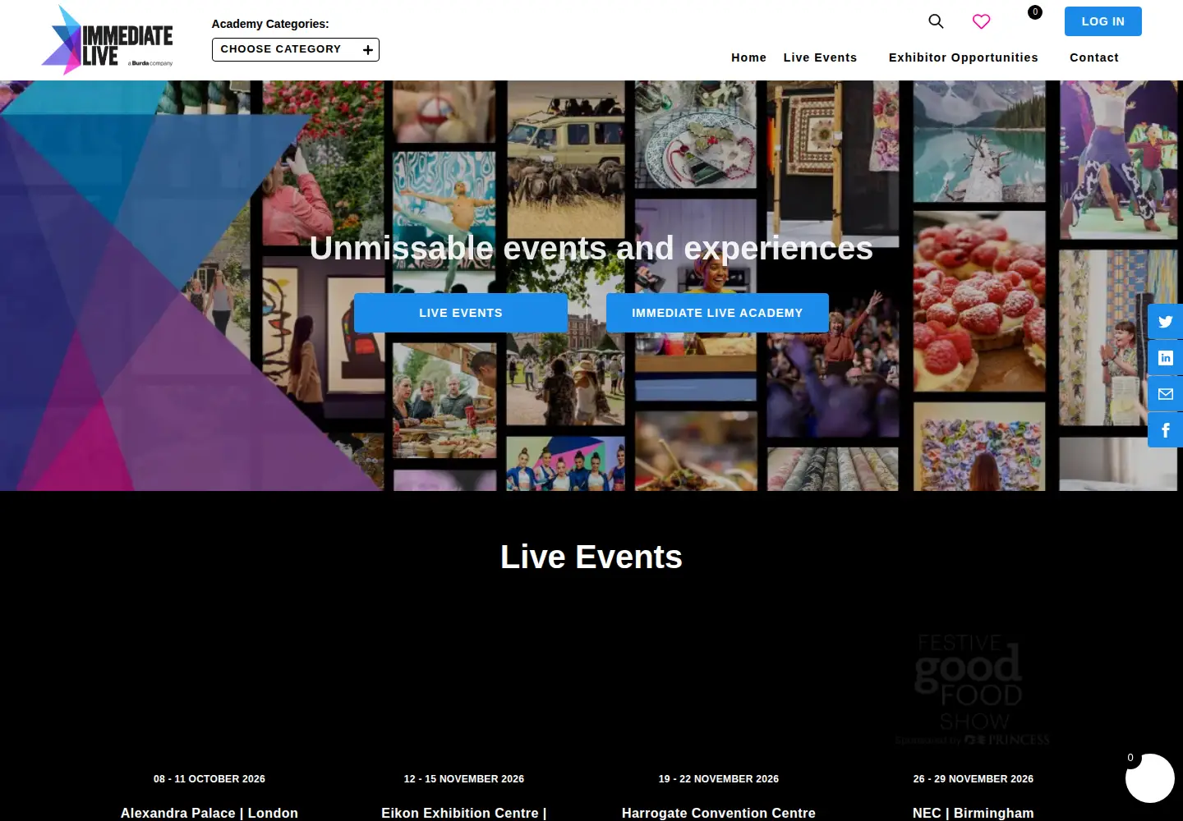This screenshot has width=1183, height=821.
Task: Click the Festive Good Food Show logo
Action: coord(973,690)
